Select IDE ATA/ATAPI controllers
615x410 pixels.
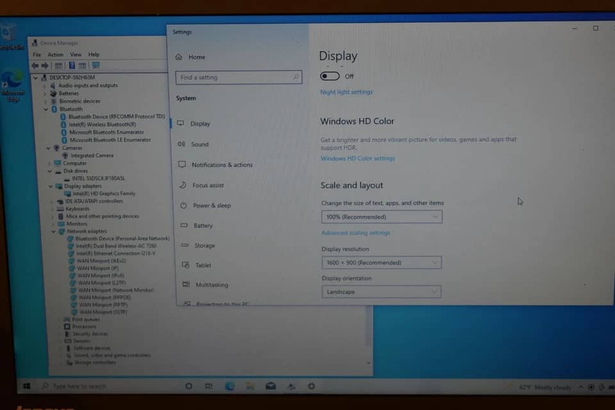(x=94, y=201)
